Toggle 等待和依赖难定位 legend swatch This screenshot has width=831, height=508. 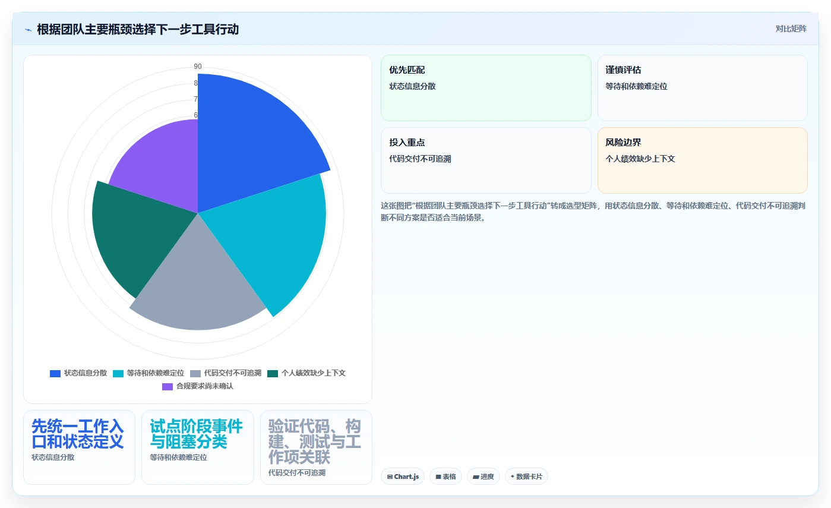coord(118,373)
